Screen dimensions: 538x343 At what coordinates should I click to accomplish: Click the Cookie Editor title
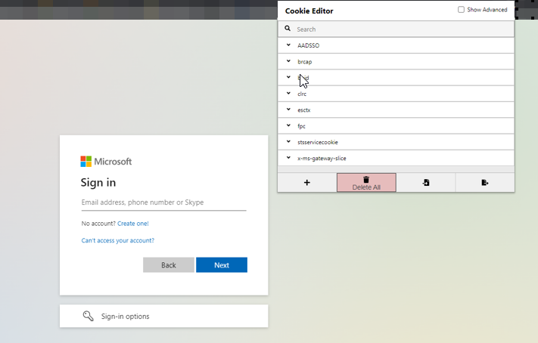(x=309, y=11)
